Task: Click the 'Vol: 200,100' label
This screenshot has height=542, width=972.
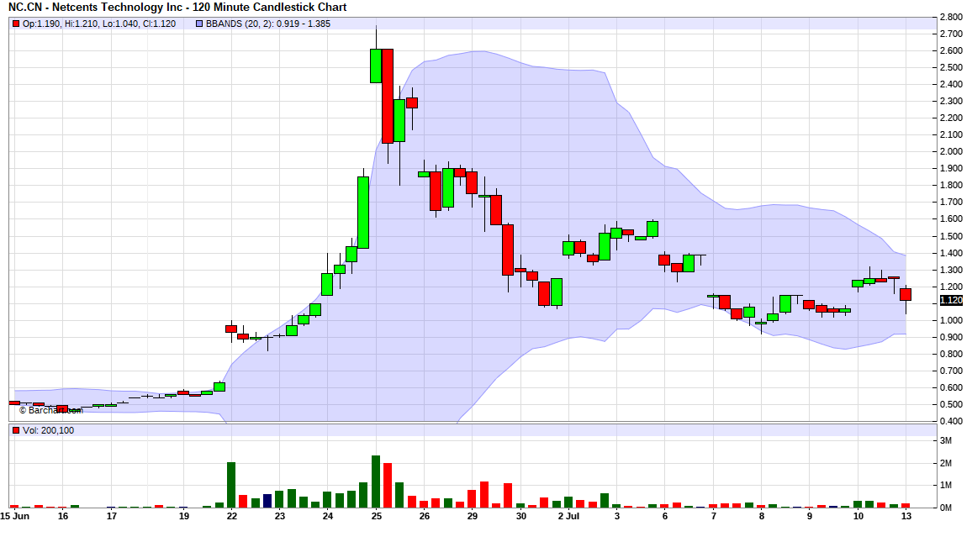Action: coord(49,430)
